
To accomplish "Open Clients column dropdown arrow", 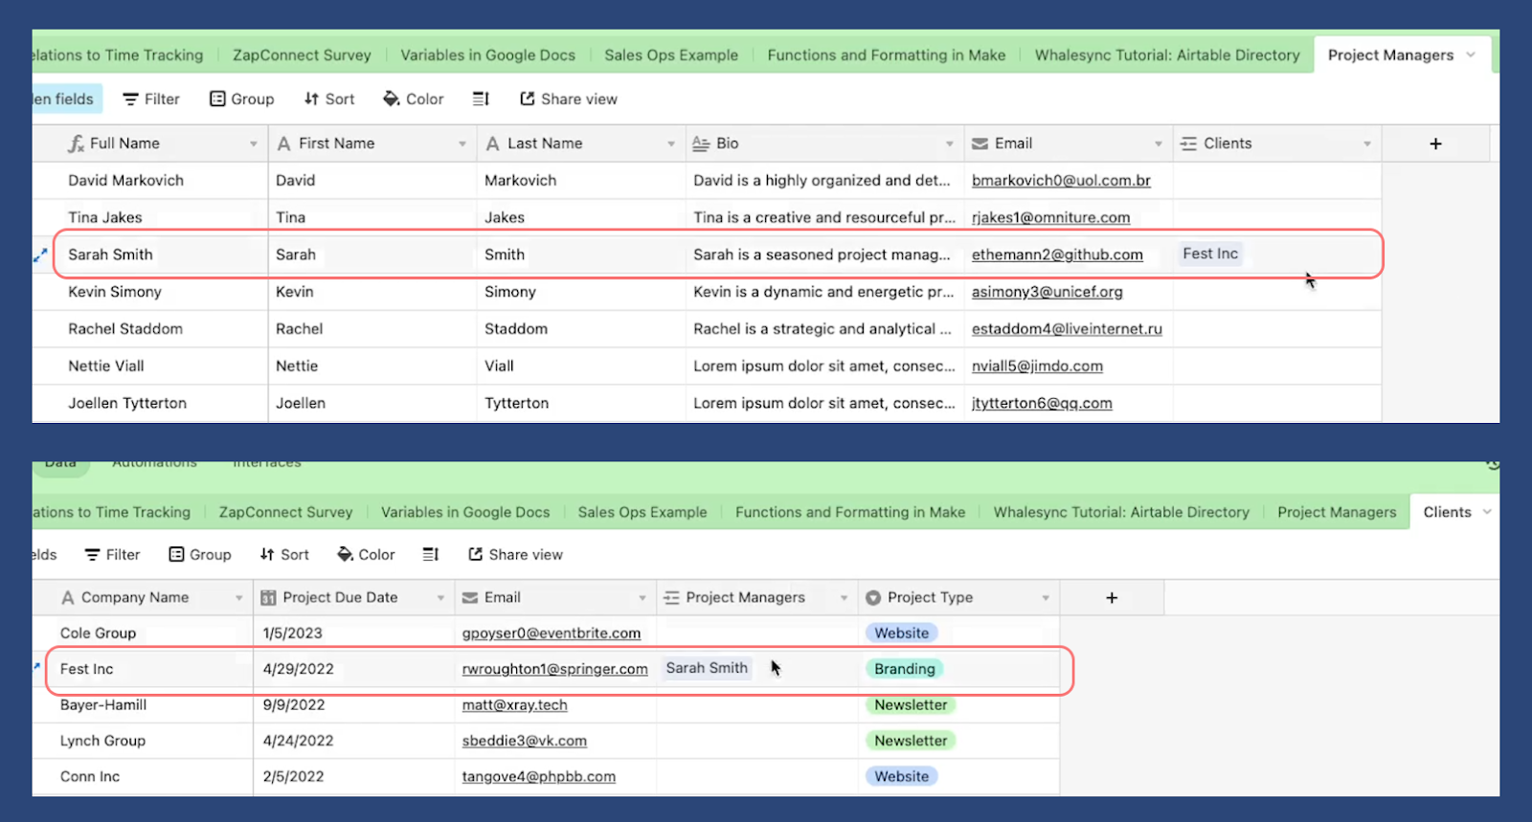I will [x=1367, y=144].
